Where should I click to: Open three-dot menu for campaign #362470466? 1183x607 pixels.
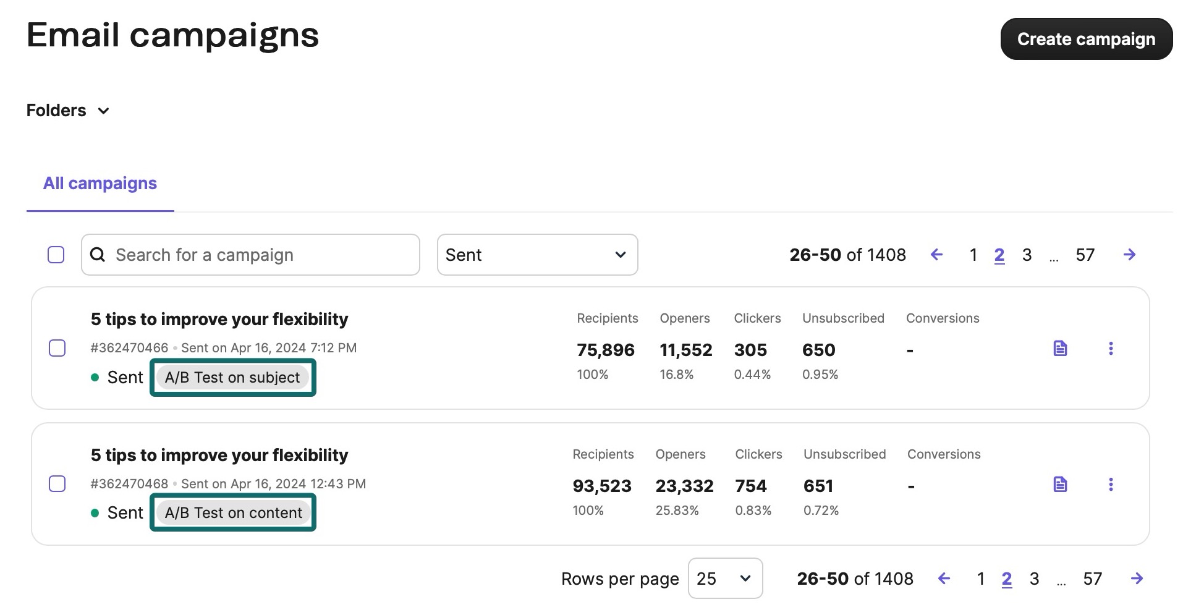tap(1110, 349)
